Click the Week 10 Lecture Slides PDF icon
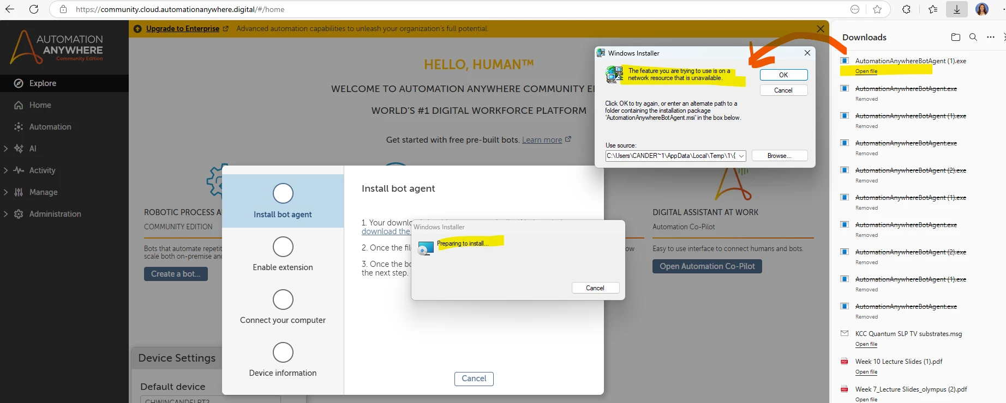 pyautogui.click(x=845, y=361)
